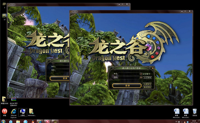
Task: Select the new folder icon on desktop
Action: [4, 100]
